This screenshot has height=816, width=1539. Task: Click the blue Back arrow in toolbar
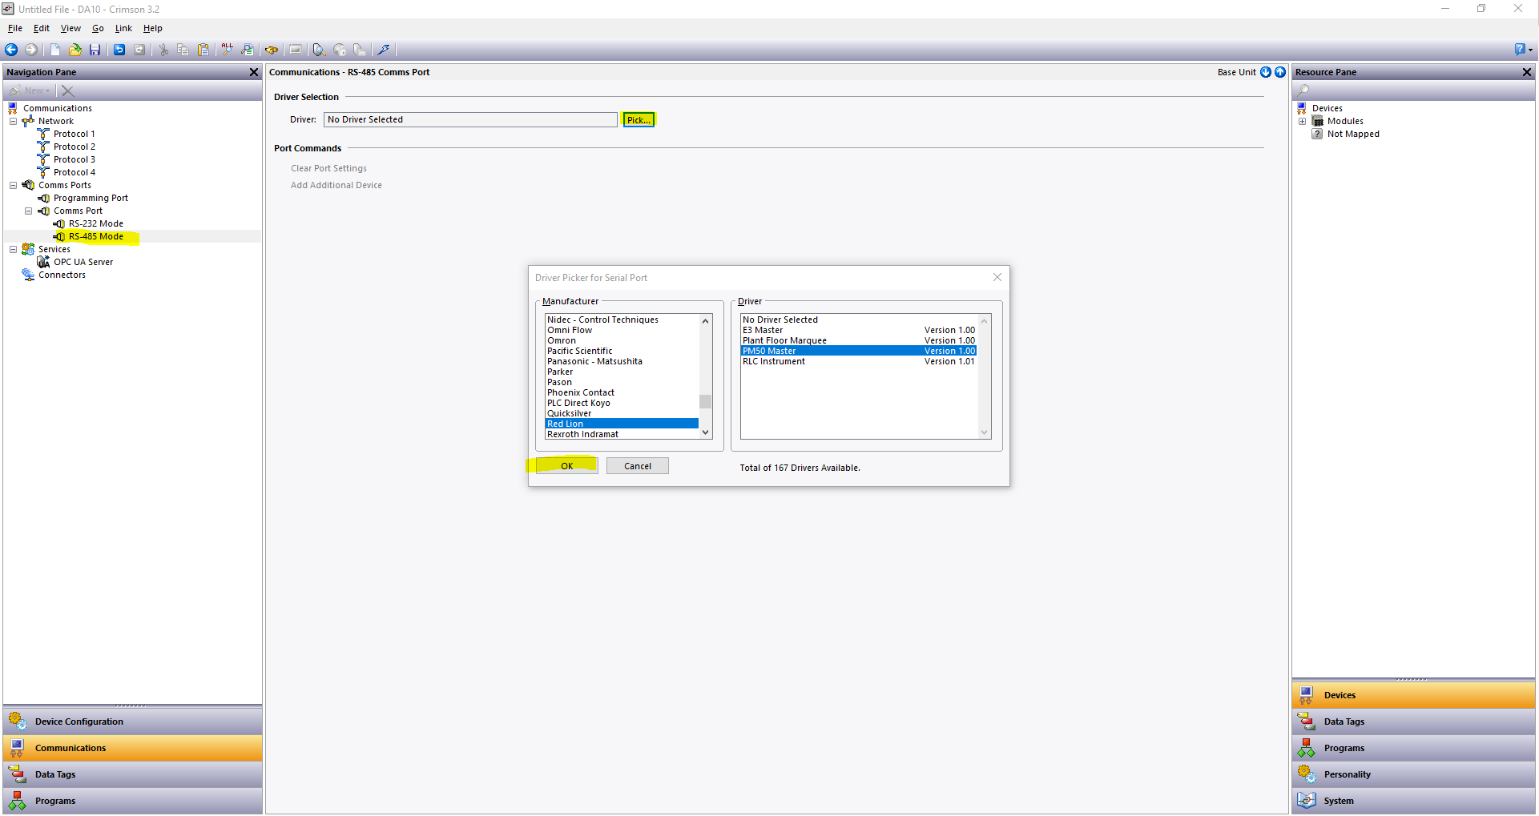pos(11,50)
